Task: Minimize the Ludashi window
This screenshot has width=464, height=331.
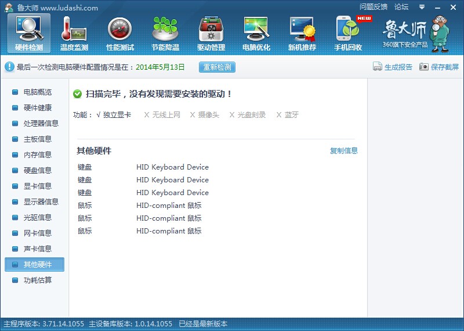Action: point(438,8)
